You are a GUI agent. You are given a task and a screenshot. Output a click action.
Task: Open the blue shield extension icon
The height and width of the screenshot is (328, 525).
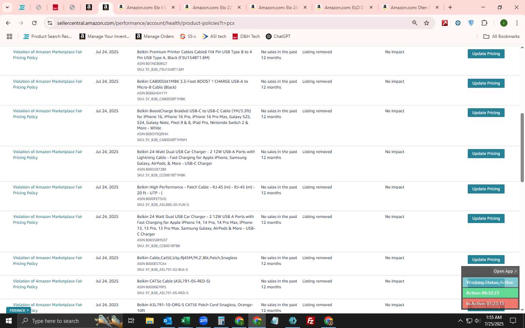(471, 23)
